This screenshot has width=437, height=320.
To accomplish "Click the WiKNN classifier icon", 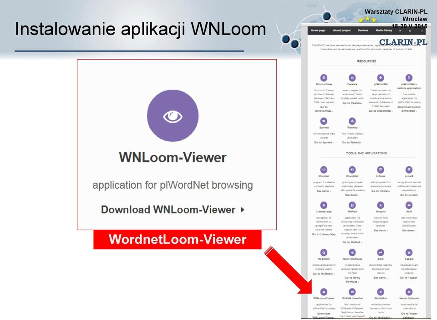I will click(352, 292).
